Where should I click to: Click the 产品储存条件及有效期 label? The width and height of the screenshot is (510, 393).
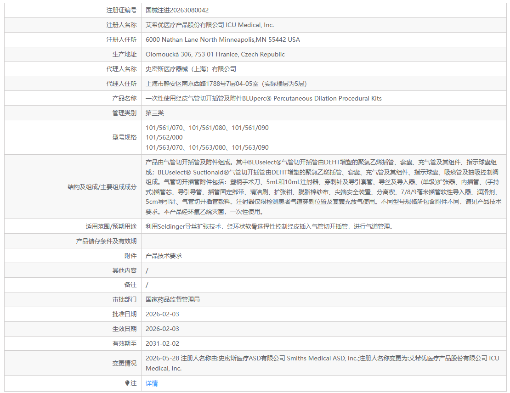pyautogui.click(x=106, y=241)
